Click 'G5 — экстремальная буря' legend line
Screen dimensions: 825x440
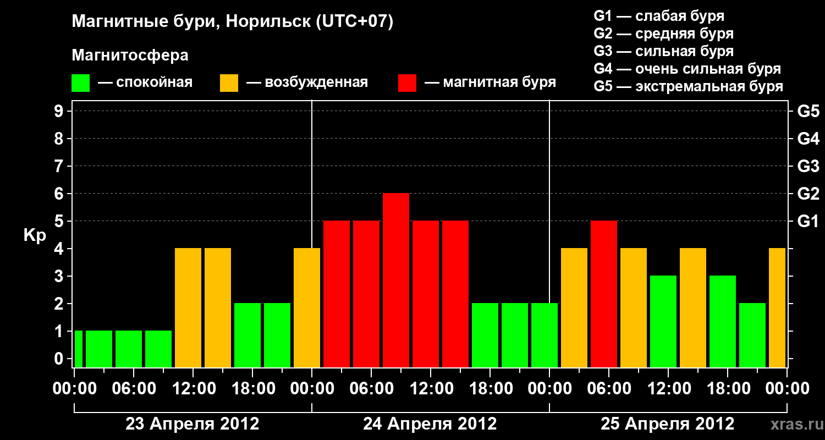[688, 87]
